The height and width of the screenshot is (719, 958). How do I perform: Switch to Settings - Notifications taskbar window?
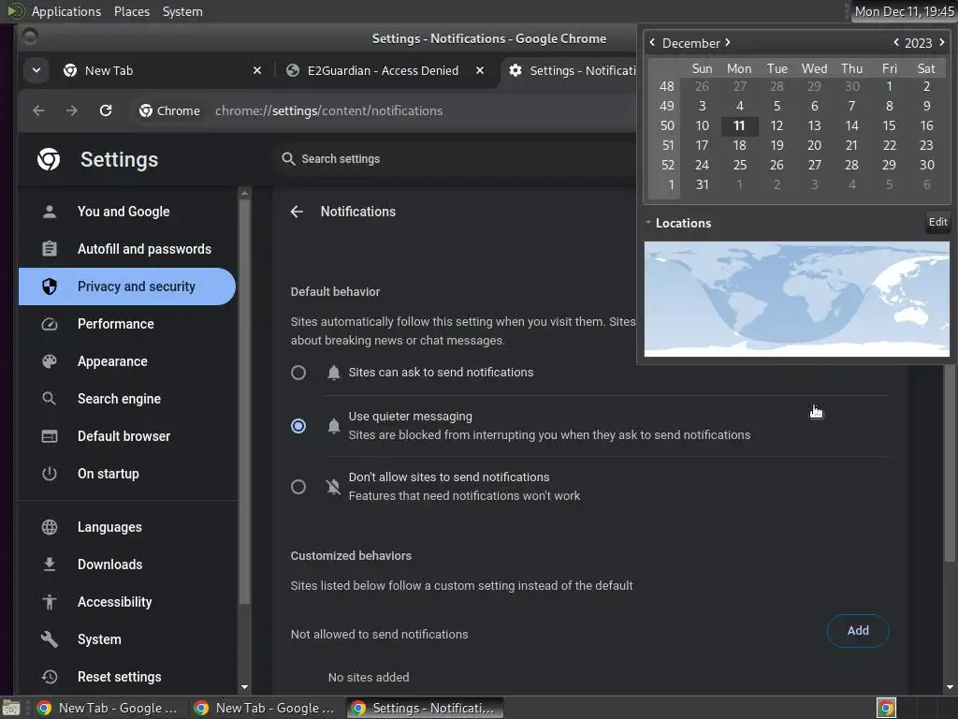click(x=426, y=708)
